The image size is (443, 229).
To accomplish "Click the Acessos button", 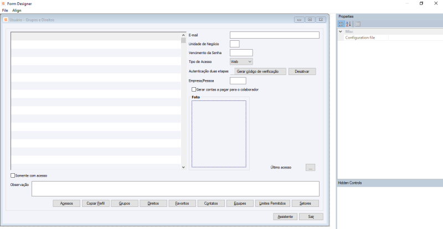I will (x=66, y=204).
